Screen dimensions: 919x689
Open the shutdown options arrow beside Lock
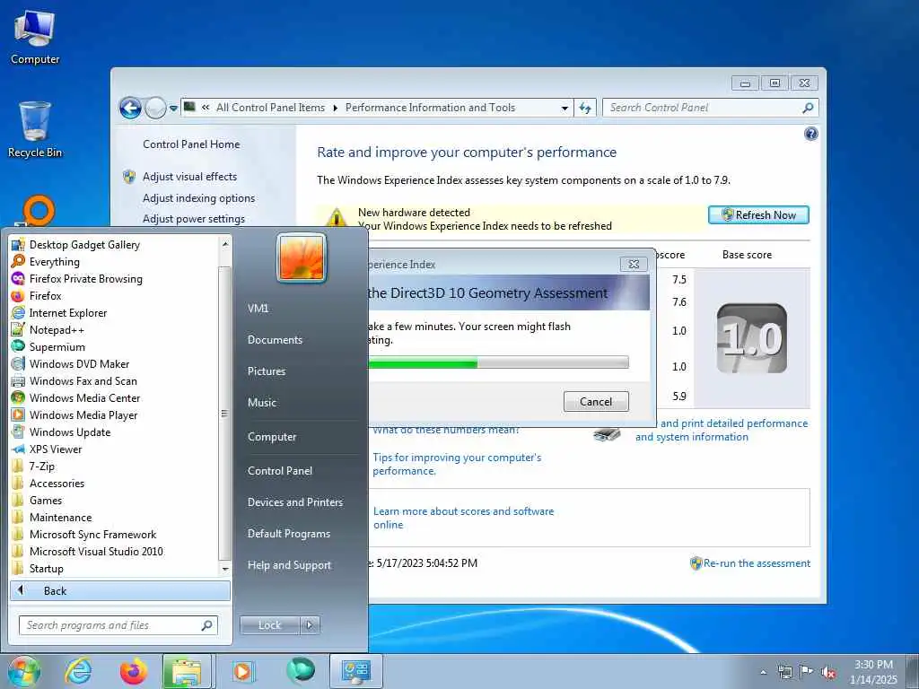pyautogui.click(x=310, y=625)
